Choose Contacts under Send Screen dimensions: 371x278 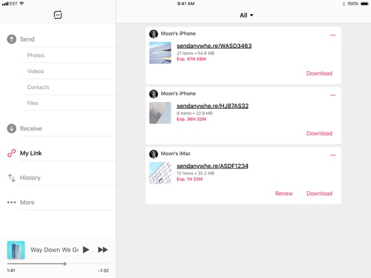(x=38, y=87)
